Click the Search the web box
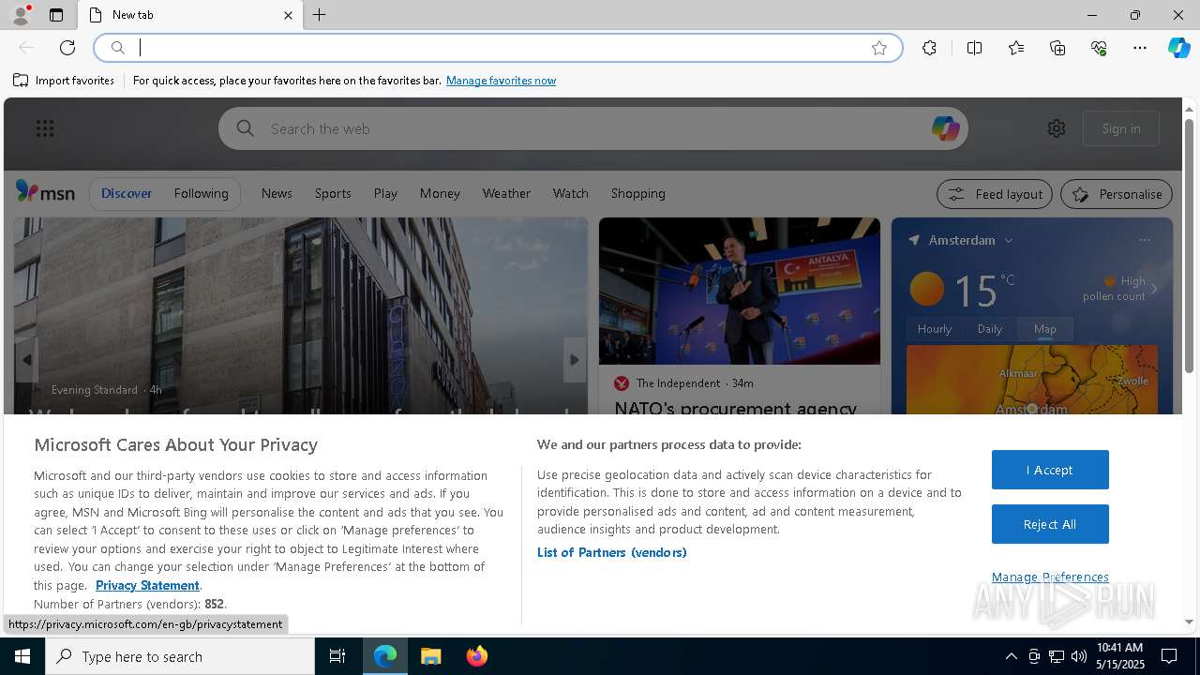 click(593, 128)
